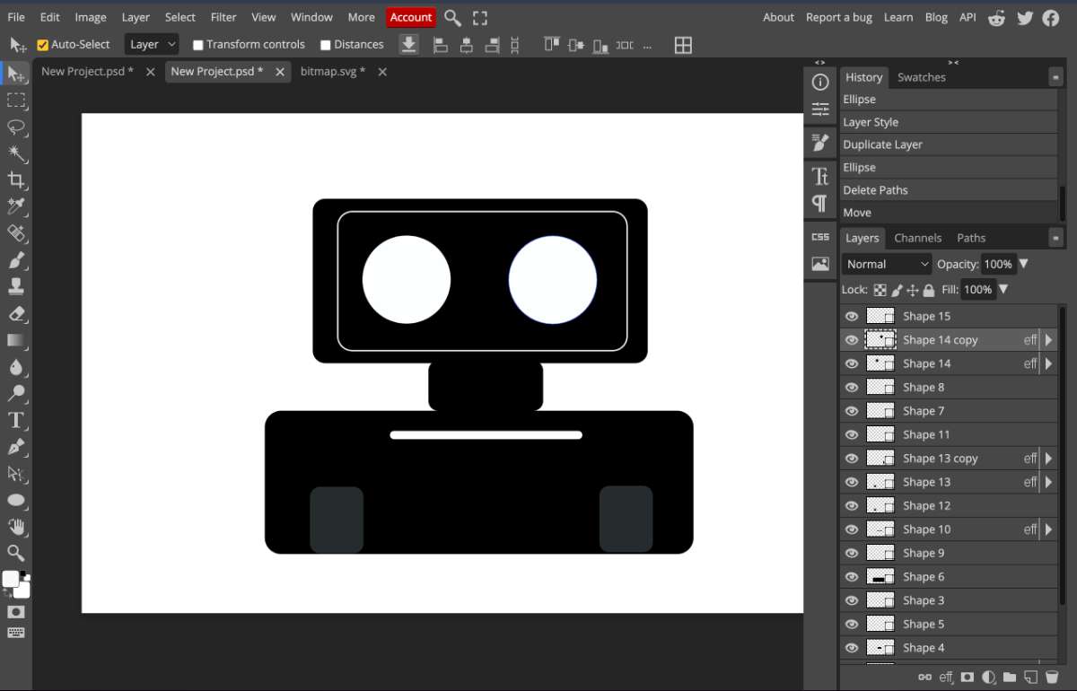The width and height of the screenshot is (1077, 691).
Task: Click the red Account button
Action: (x=411, y=17)
